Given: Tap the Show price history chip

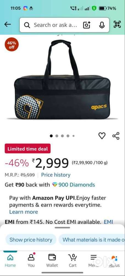Looking at the screenshot, I should point(31,240).
